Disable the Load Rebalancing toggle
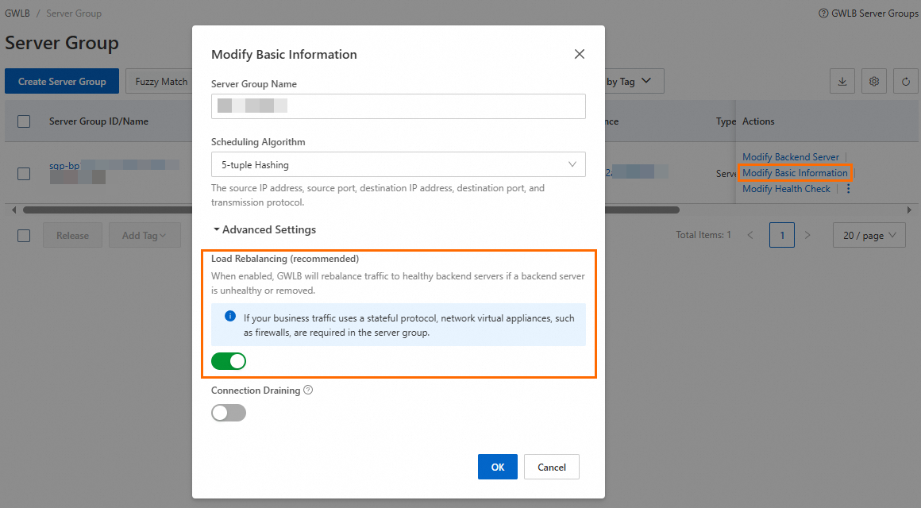 (229, 362)
